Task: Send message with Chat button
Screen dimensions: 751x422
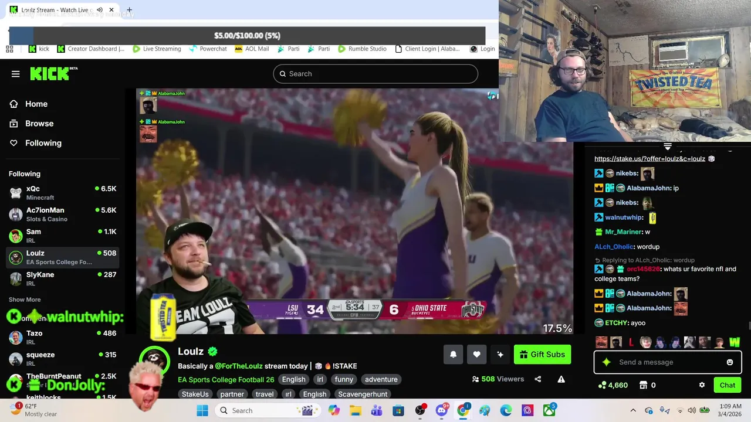Action: click(x=728, y=385)
